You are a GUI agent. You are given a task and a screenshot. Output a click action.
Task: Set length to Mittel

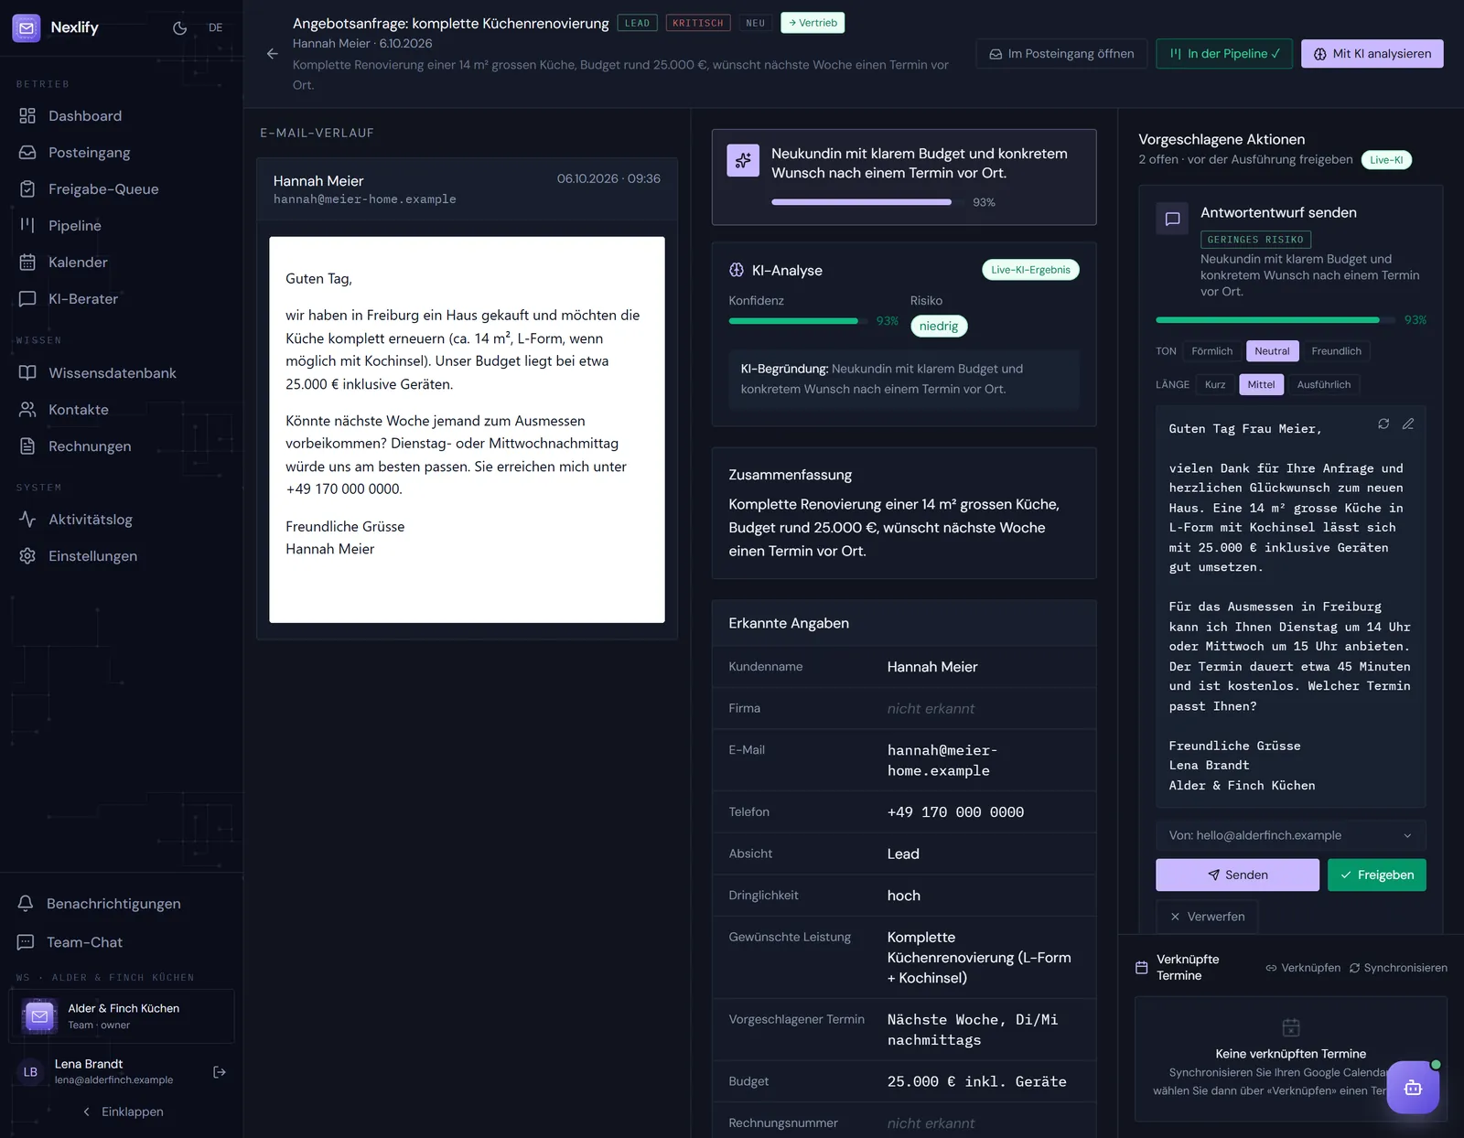(1261, 385)
